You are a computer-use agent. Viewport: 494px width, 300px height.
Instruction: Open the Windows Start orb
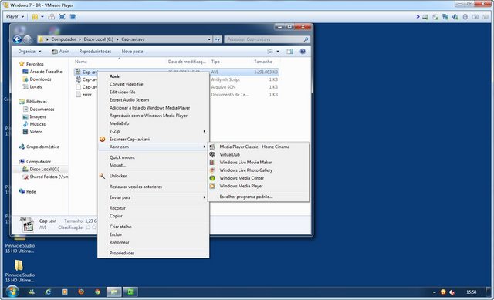(12, 292)
